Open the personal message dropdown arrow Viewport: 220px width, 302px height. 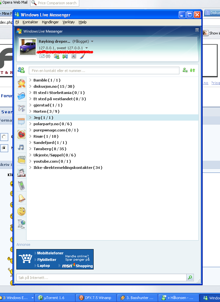86,48
